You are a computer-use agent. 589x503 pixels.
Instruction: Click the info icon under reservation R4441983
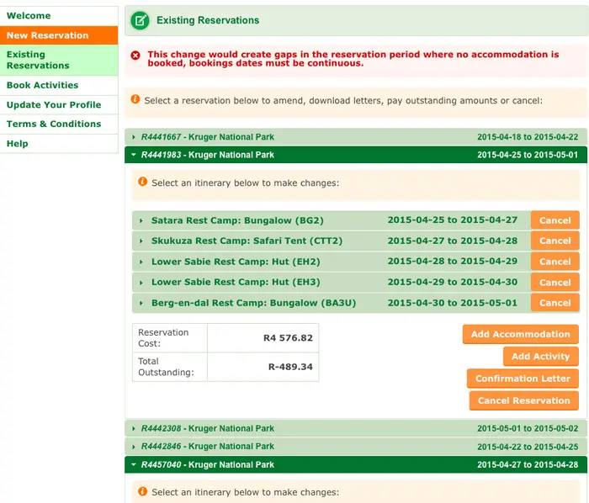(142, 182)
